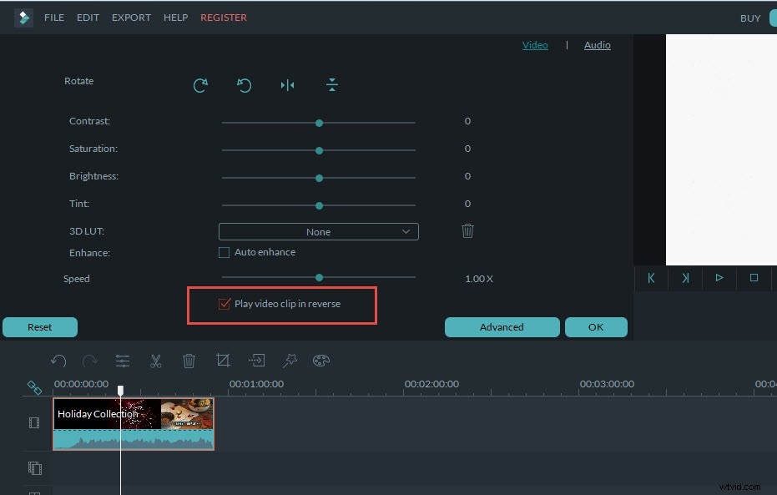Viewport: 777px width, 495px height.
Task: Flip the clip horizontally
Action: coord(287,84)
